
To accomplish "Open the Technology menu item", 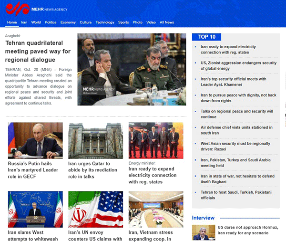I will point(105,22).
